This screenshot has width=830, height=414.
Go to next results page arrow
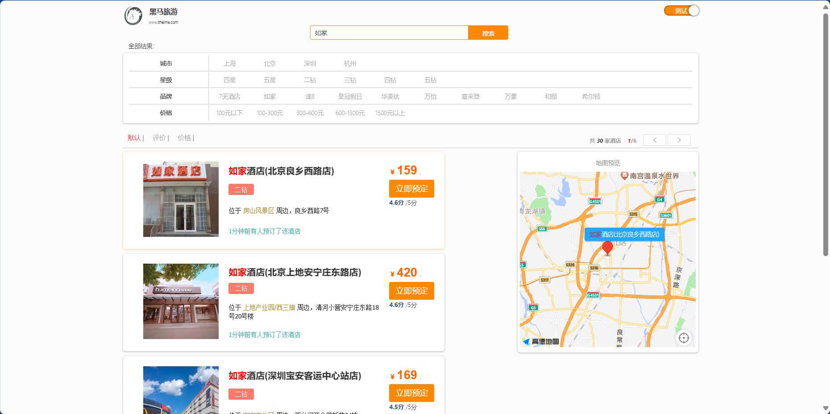679,140
